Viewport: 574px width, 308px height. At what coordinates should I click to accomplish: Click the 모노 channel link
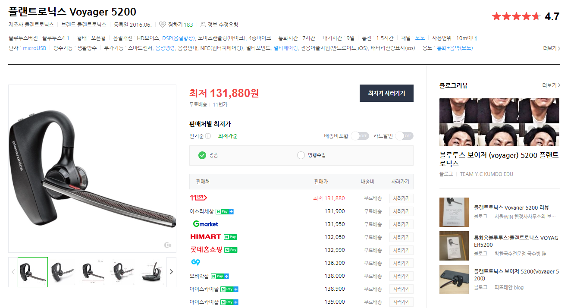[420, 38]
